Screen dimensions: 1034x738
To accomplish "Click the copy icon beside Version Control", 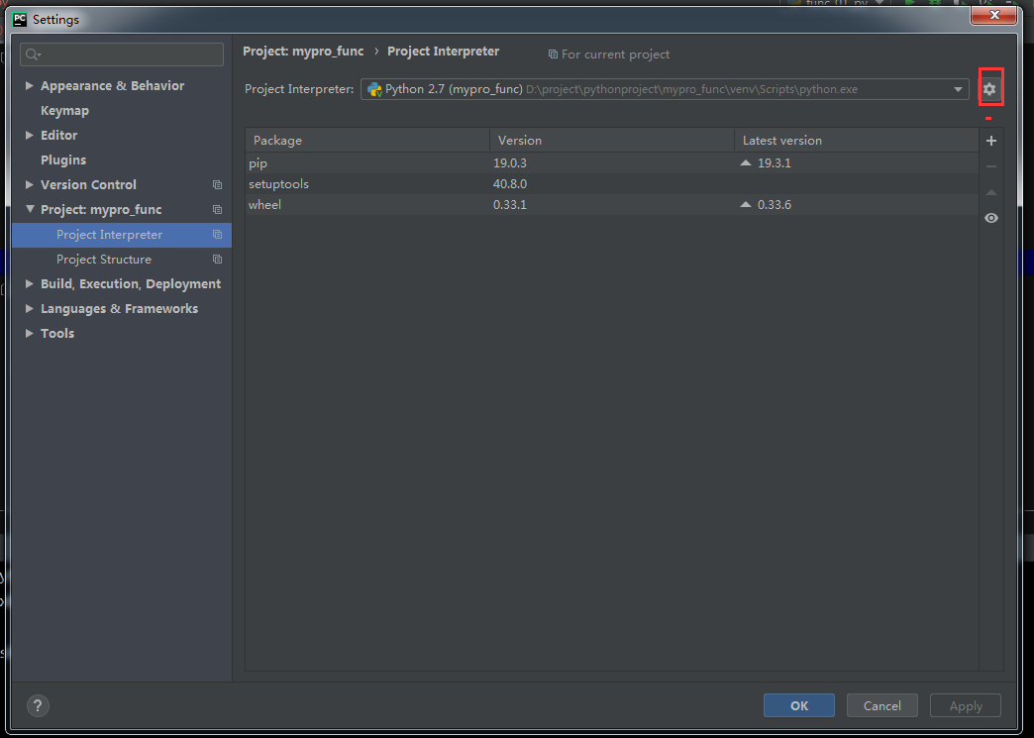I will (217, 184).
